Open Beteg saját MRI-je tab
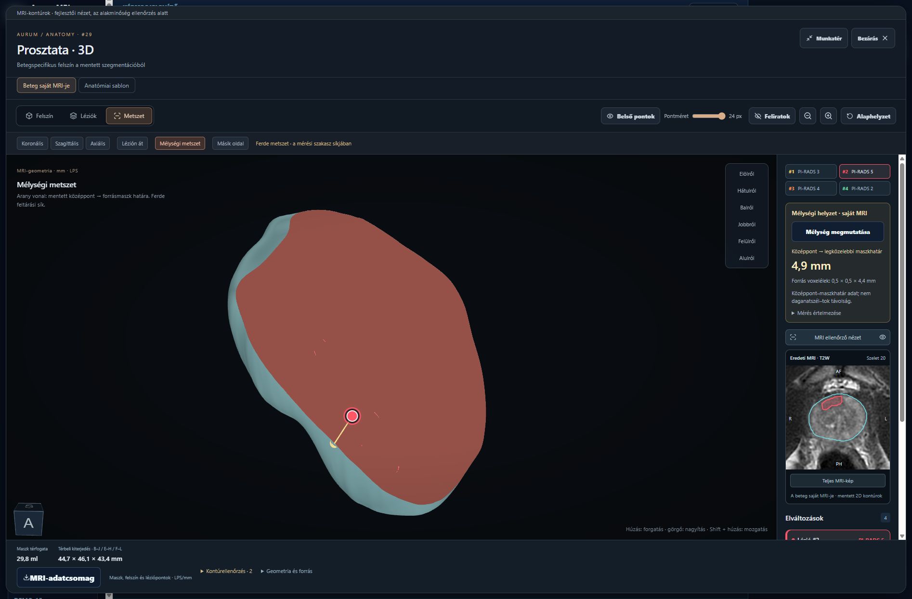This screenshot has width=912, height=599. (46, 85)
